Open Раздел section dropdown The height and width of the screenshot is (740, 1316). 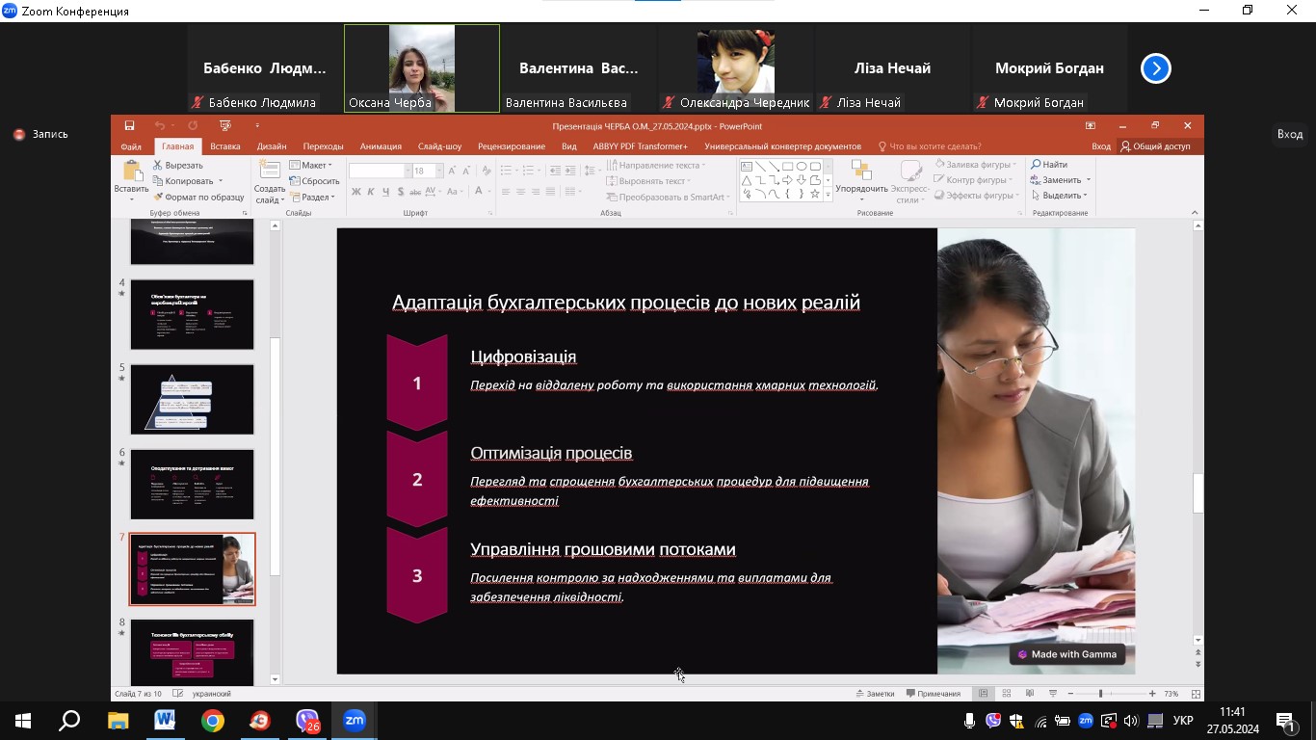tap(312, 197)
